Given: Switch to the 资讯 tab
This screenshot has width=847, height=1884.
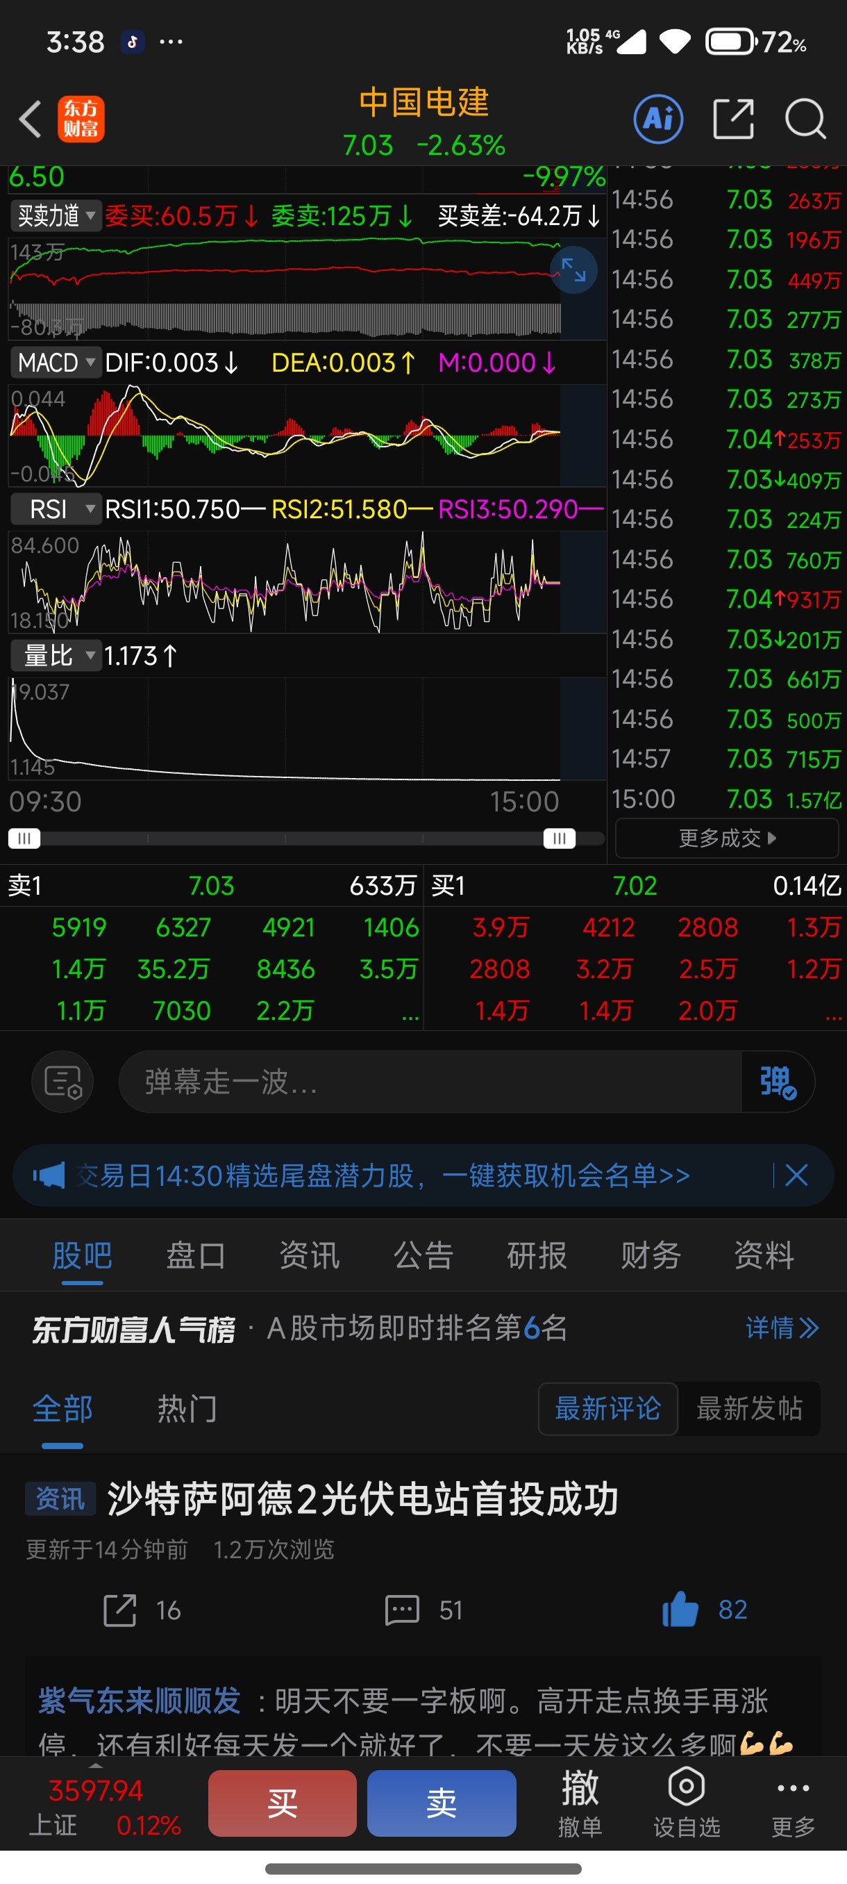Looking at the screenshot, I should (309, 1255).
